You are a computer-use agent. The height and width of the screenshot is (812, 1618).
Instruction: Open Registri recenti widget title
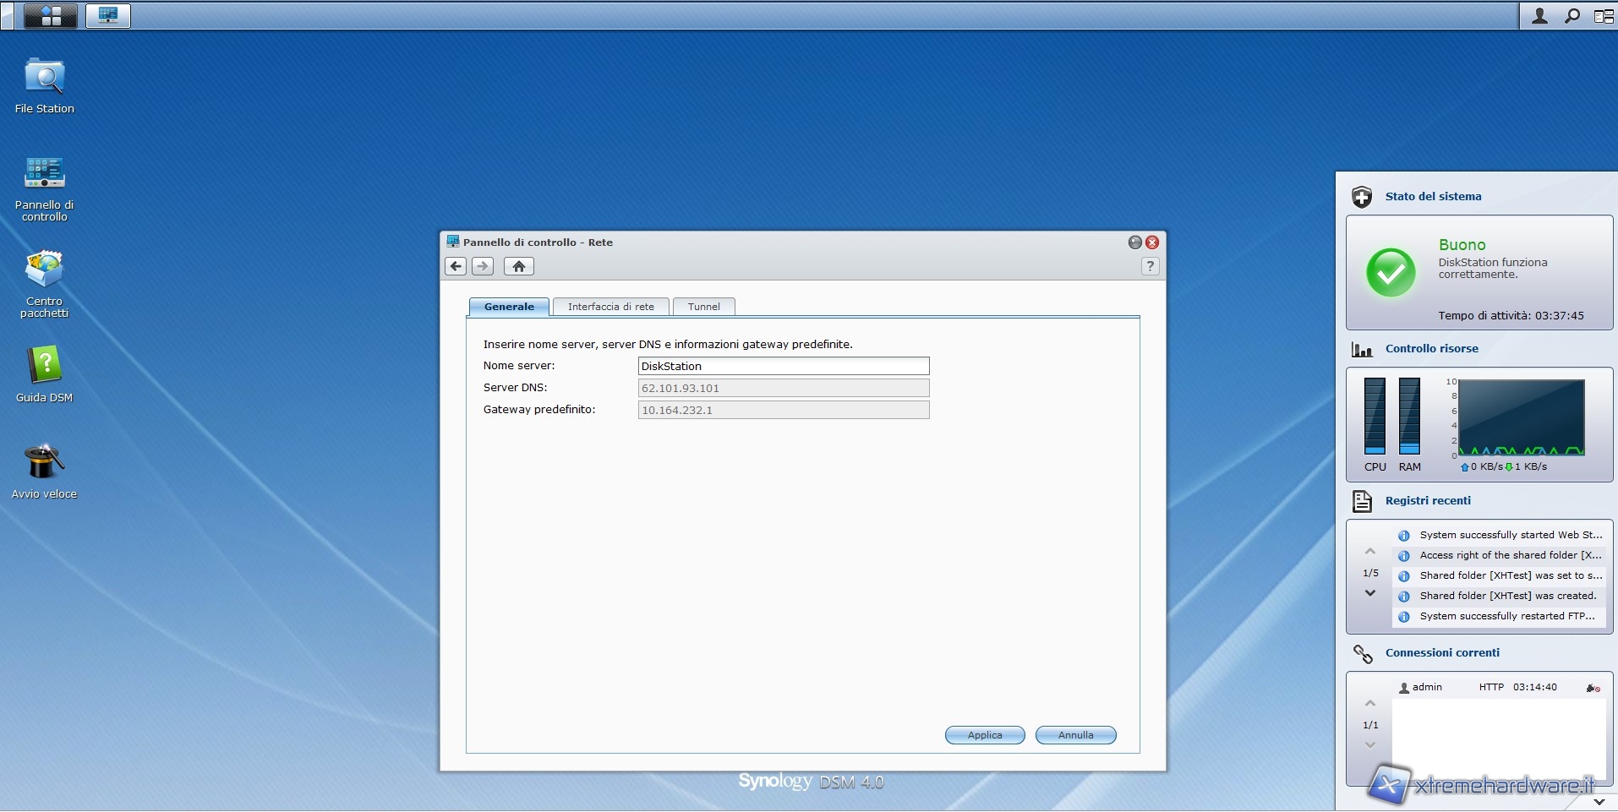pyautogui.click(x=1428, y=500)
